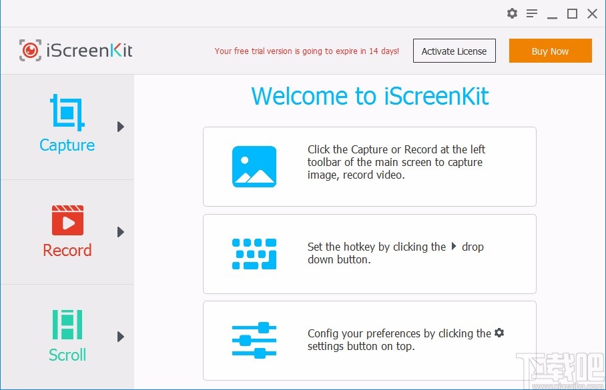Image resolution: width=606 pixels, height=390 pixels.
Task: Click the small gear icon in preferences text
Action: tap(499, 333)
